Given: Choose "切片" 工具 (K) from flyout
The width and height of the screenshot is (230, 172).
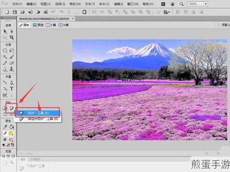Looking at the screenshot, I should point(38,113).
